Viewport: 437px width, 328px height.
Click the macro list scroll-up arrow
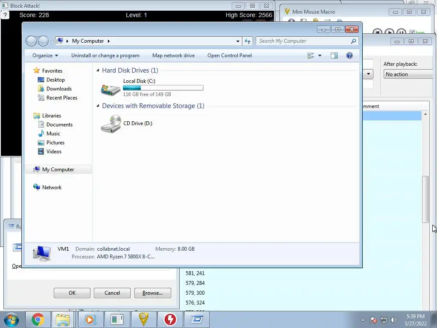click(425, 114)
